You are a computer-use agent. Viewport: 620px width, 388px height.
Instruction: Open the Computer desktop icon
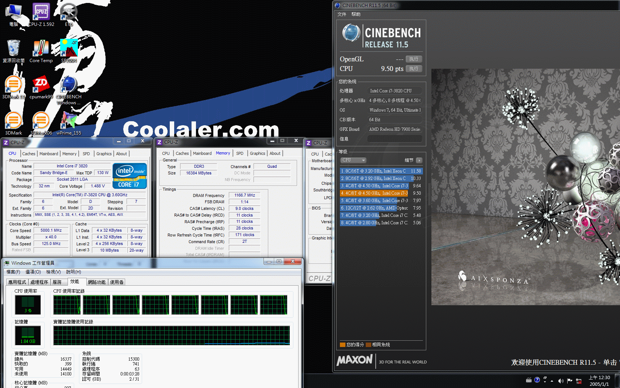[x=14, y=15]
